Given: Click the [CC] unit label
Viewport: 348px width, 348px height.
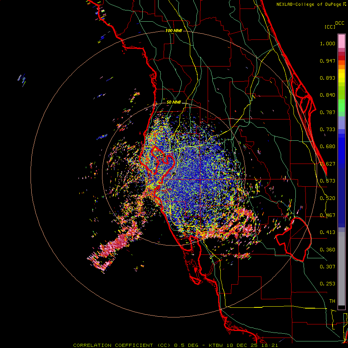Looking at the screenshot, I should coord(330,27).
